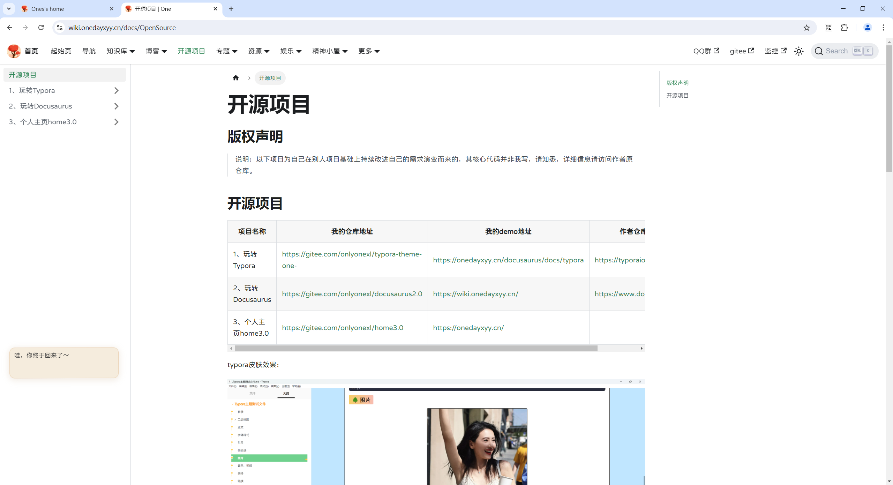Open the https://www.do author repo link
893x485 pixels.
tap(620, 294)
